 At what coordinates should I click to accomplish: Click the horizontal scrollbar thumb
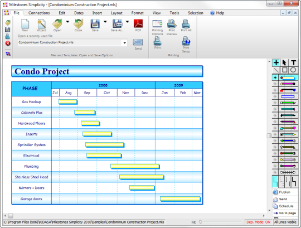[x=11, y=216]
